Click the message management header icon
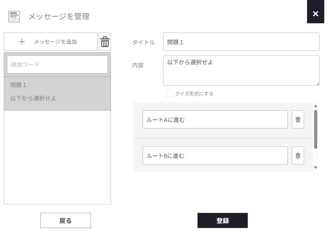This screenshot has height=232, width=330. point(14,16)
